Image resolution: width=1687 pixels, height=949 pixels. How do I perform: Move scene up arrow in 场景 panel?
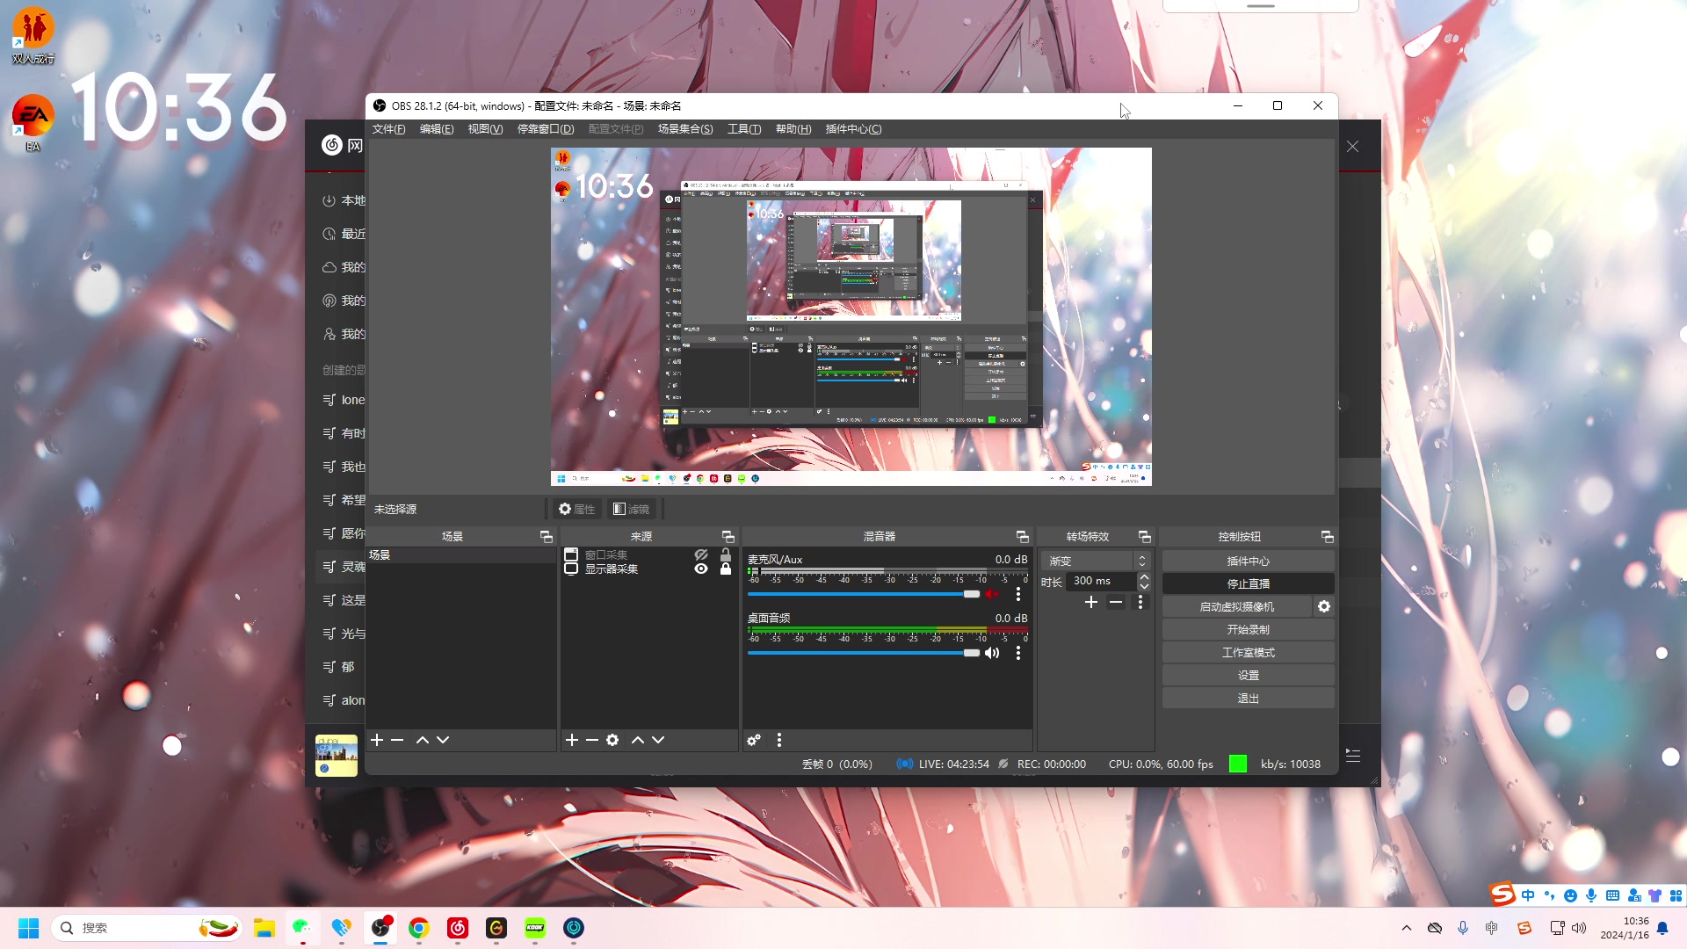(423, 740)
